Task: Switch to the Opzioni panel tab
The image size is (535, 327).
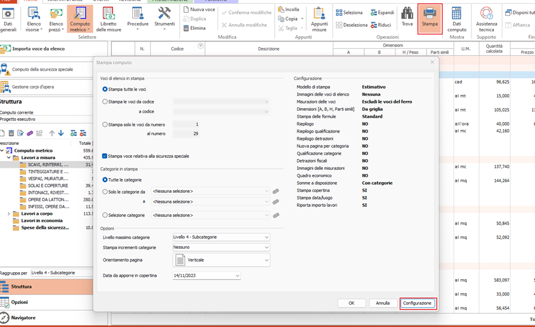Action: pyautogui.click(x=46, y=302)
